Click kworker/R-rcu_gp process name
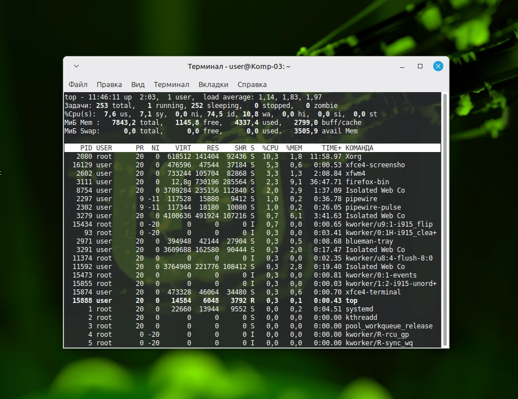The width and height of the screenshot is (518, 399). [377, 335]
